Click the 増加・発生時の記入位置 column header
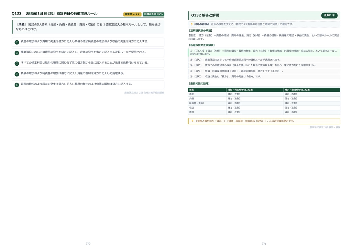 coord(255,90)
